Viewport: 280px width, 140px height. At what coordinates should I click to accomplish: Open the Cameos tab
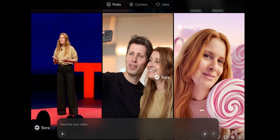(x=138, y=4)
